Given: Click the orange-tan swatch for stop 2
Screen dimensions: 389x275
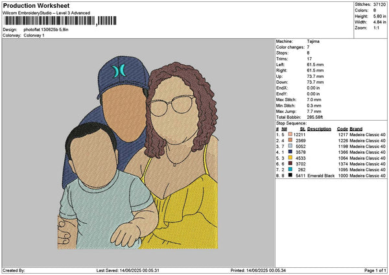Looking at the screenshot, I should [290, 140].
